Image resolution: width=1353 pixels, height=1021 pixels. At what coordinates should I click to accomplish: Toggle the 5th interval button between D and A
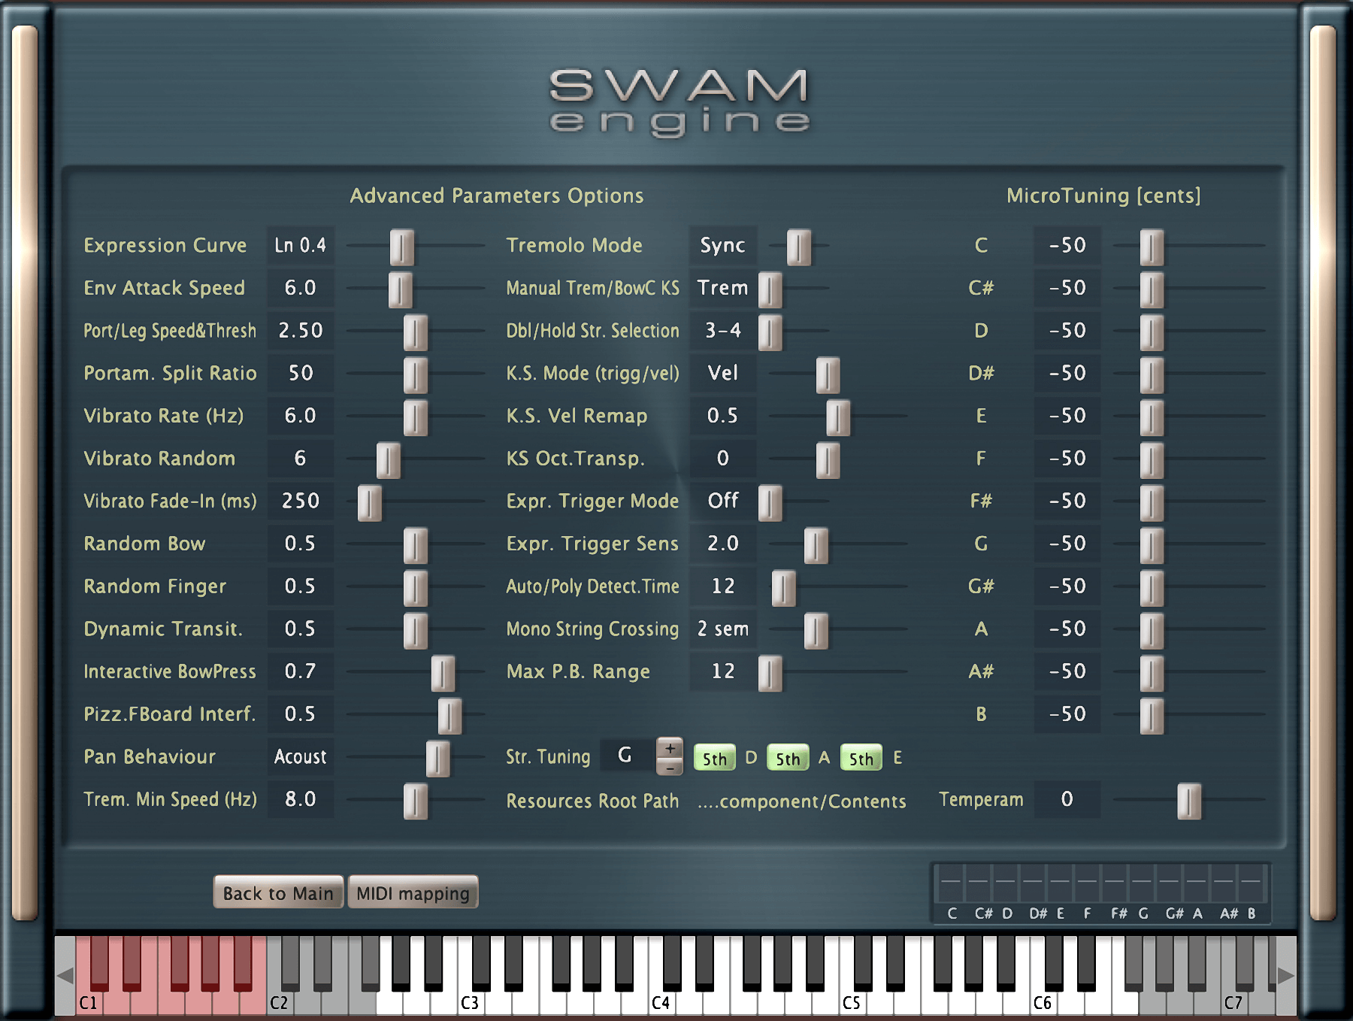pos(787,759)
